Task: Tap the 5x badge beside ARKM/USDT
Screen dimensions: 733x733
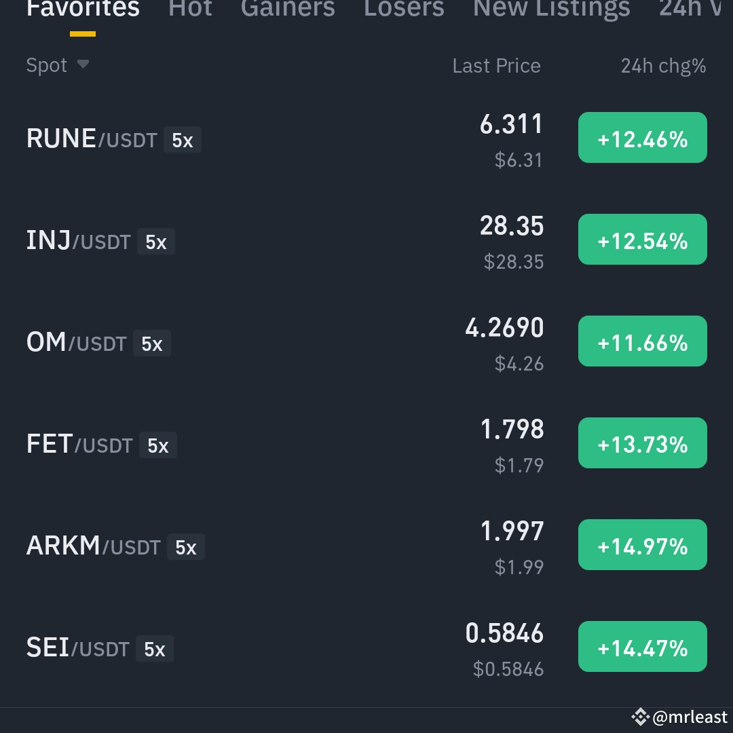Action: click(186, 547)
